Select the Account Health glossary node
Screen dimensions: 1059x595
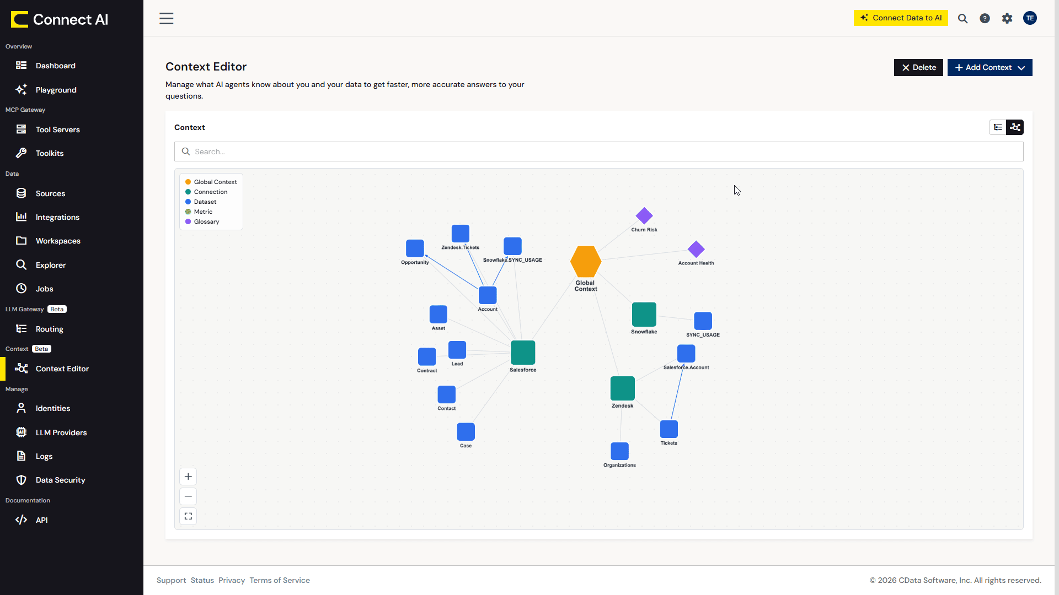click(696, 249)
